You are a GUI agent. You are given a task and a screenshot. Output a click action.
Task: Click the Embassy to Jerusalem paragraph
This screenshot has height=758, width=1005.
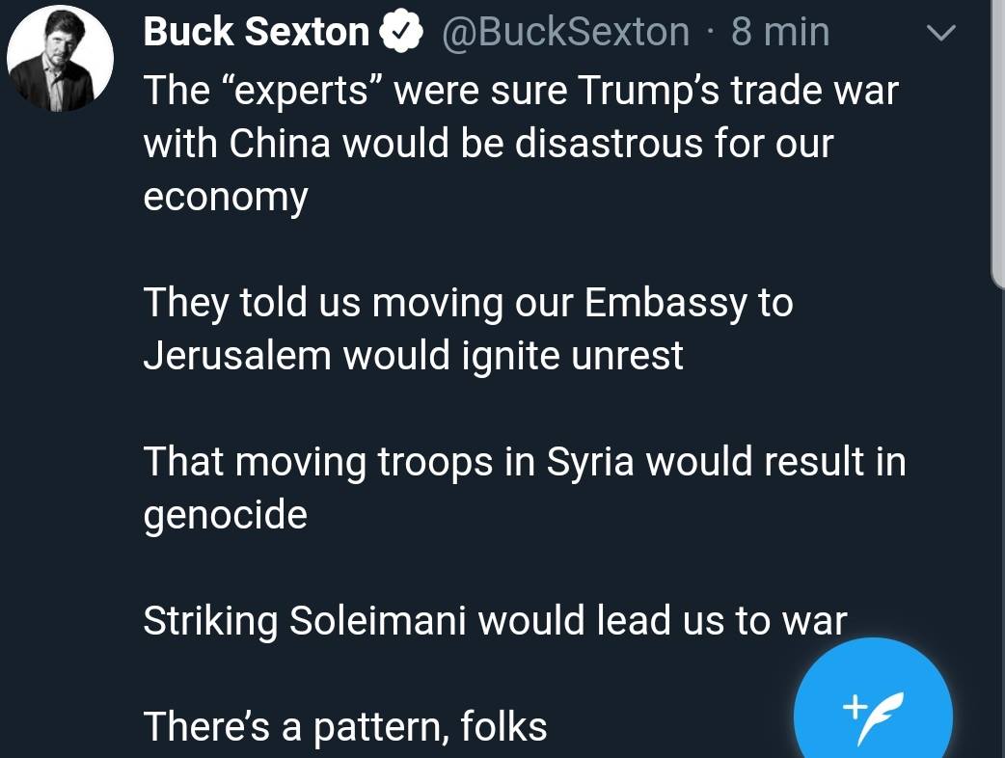(x=469, y=329)
